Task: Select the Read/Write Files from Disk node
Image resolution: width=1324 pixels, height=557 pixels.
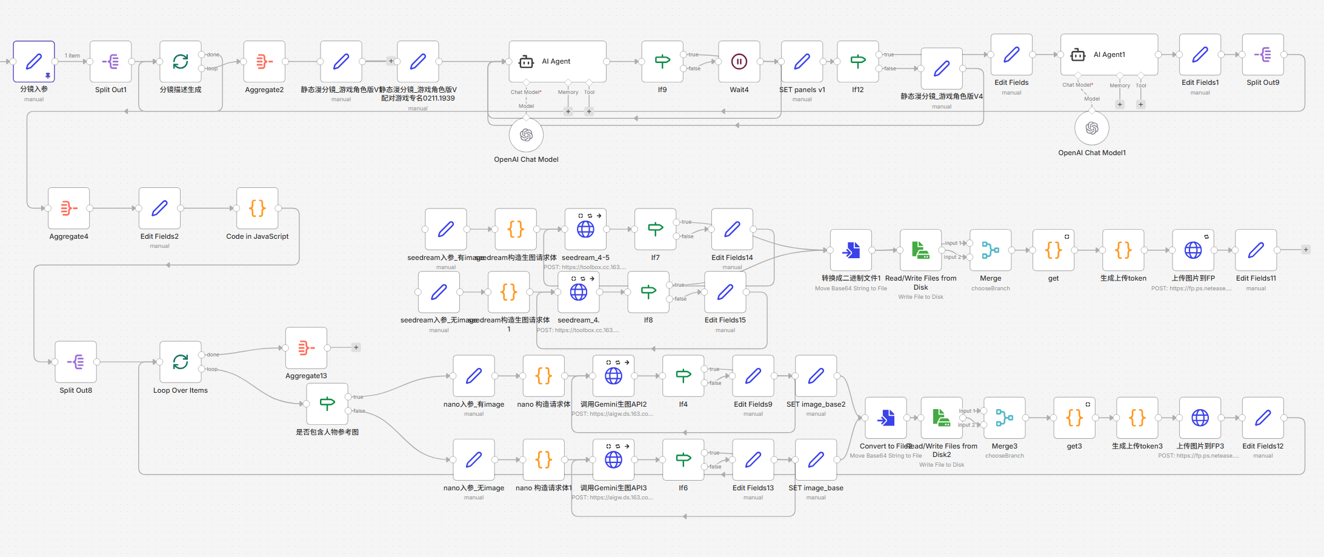Action: click(x=921, y=250)
